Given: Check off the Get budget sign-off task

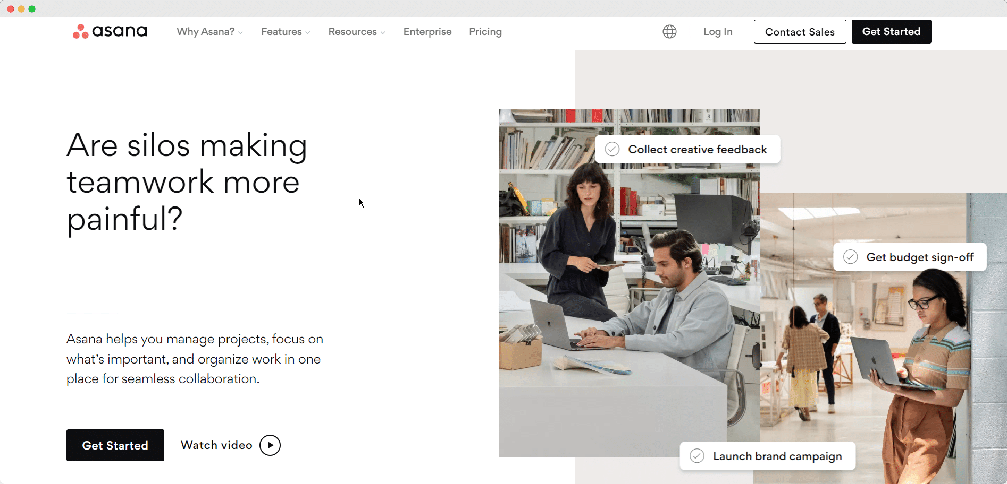Looking at the screenshot, I should tap(850, 257).
